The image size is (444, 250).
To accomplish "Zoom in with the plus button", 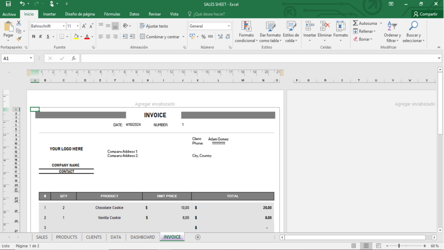I will pyautogui.click(x=425, y=246).
